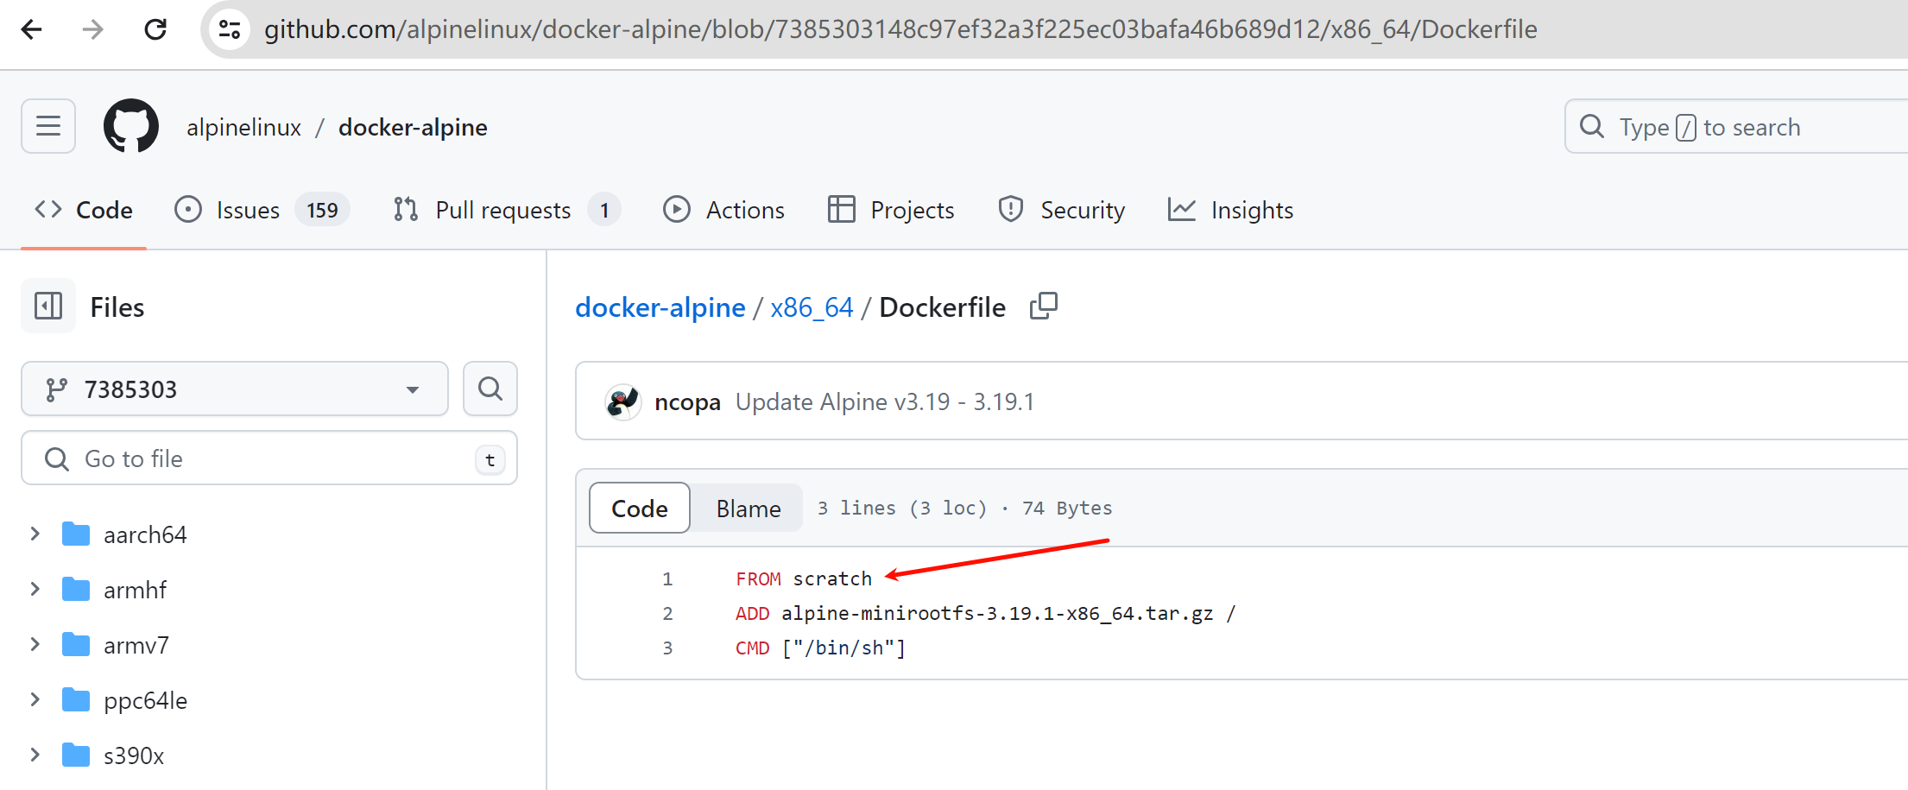The height and width of the screenshot is (790, 1908).
Task: Copy file path using the copy icon
Action: tap(1043, 307)
